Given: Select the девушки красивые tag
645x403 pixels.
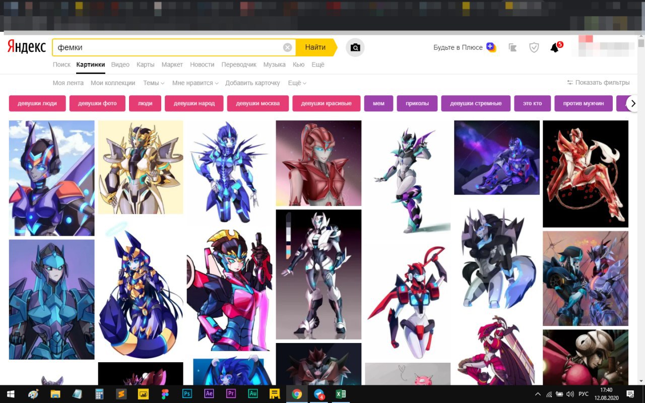Looking at the screenshot, I should [327, 103].
